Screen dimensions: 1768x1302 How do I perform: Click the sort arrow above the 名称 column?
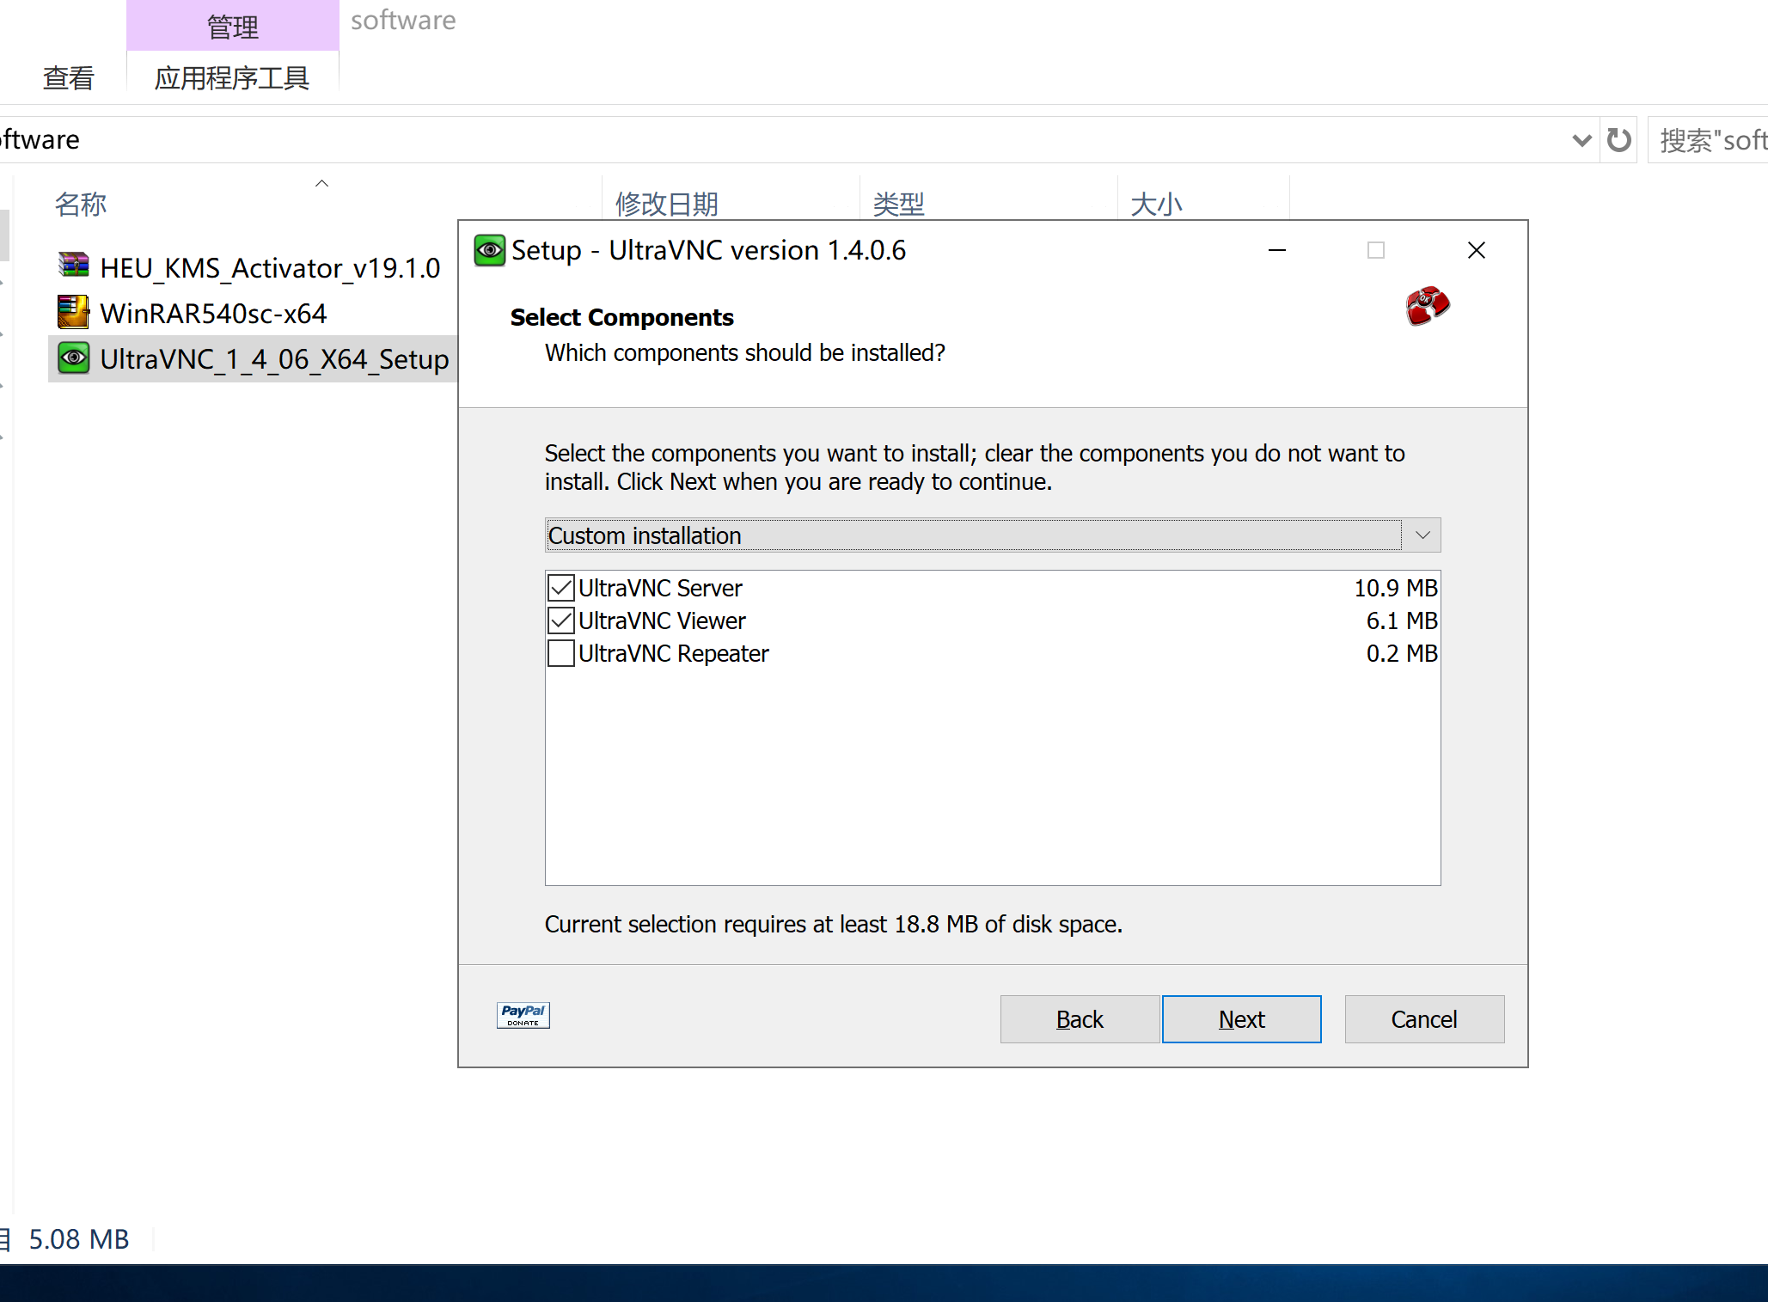tap(322, 183)
